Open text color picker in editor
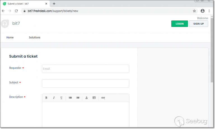Image resolution: width=215 pixels, height=129 pixels. point(87,98)
